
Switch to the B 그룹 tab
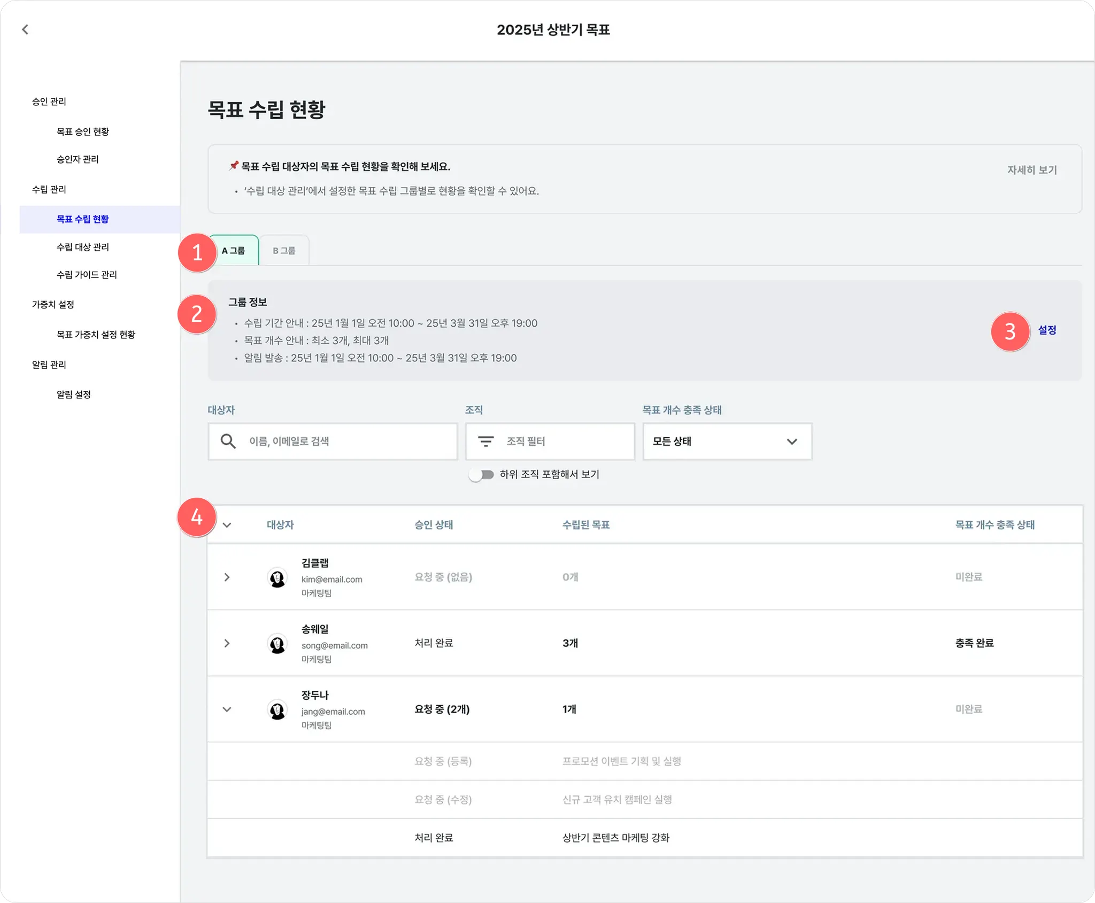[x=284, y=251]
